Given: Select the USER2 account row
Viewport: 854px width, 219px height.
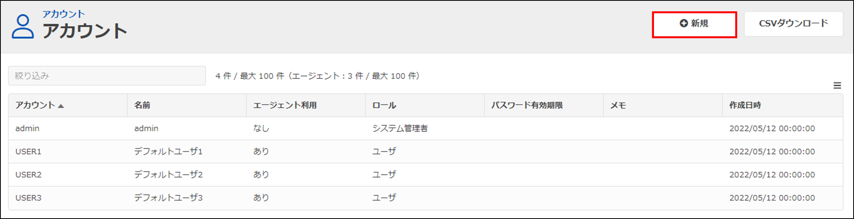Looking at the screenshot, I should 28,174.
